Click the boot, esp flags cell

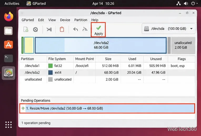[x=178, y=66]
